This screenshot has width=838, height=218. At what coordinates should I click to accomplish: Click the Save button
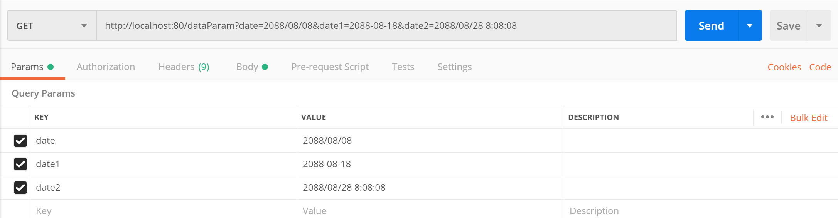(788, 26)
